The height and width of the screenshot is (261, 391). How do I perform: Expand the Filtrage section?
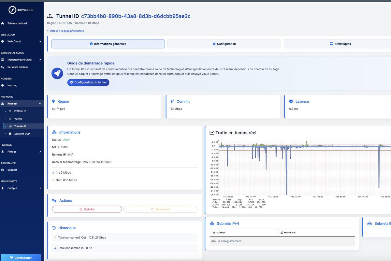21,152
